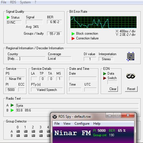The image size is (143, 143).
Task: Click the green Status indicator arrow
Action: tap(8, 17)
